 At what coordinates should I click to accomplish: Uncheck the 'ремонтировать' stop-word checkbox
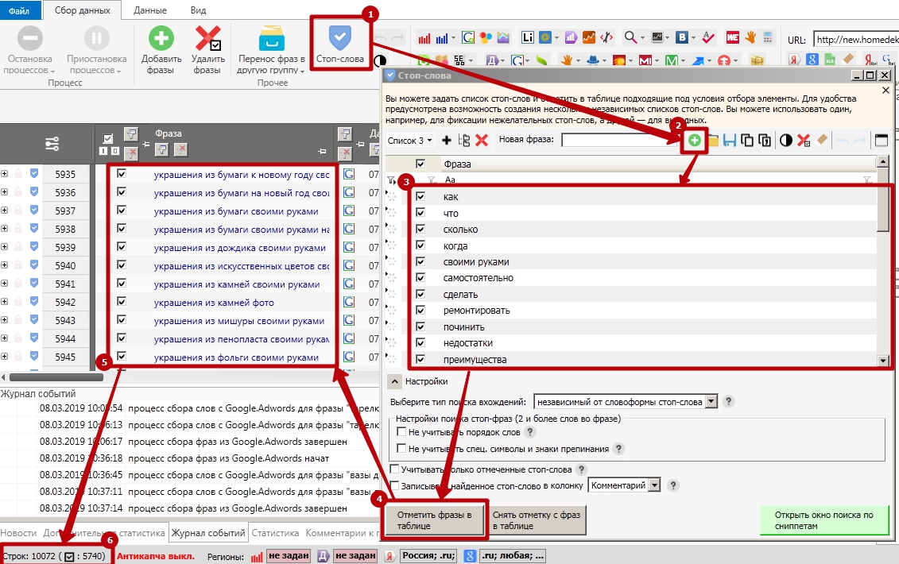(420, 310)
